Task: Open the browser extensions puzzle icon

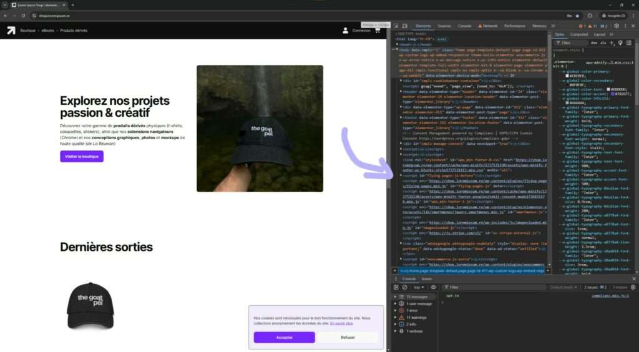Action: click(x=590, y=16)
